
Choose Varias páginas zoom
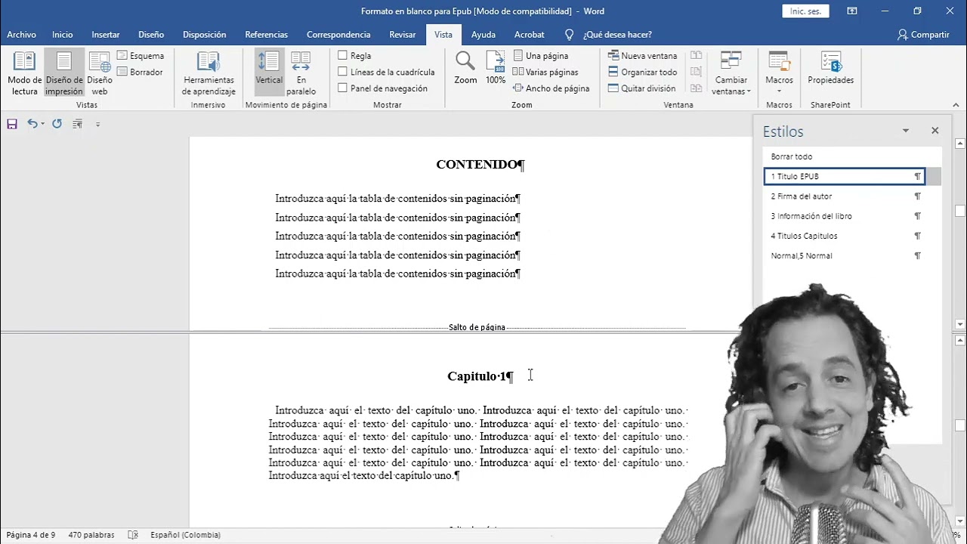545,72
